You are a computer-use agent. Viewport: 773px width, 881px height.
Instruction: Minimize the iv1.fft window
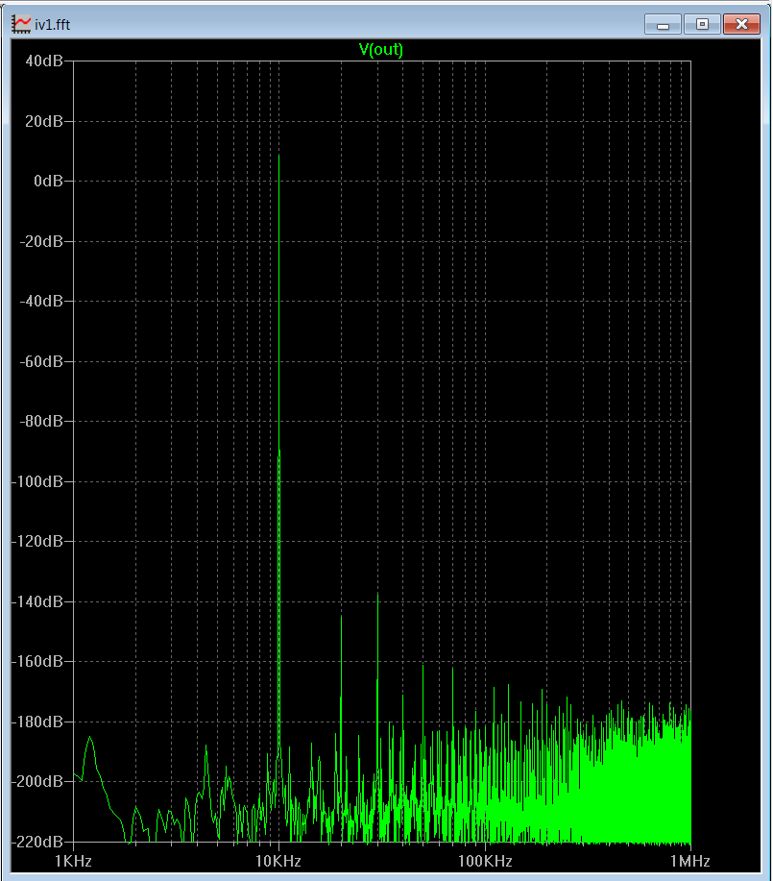(x=663, y=25)
